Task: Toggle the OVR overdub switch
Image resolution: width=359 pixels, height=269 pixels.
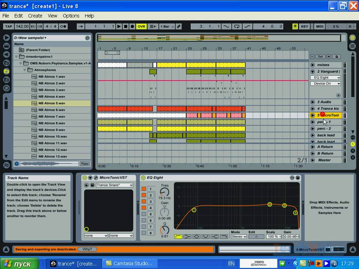Action: coord(141,27)
